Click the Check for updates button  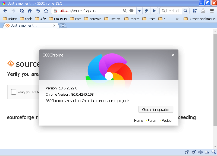(156, 110)
